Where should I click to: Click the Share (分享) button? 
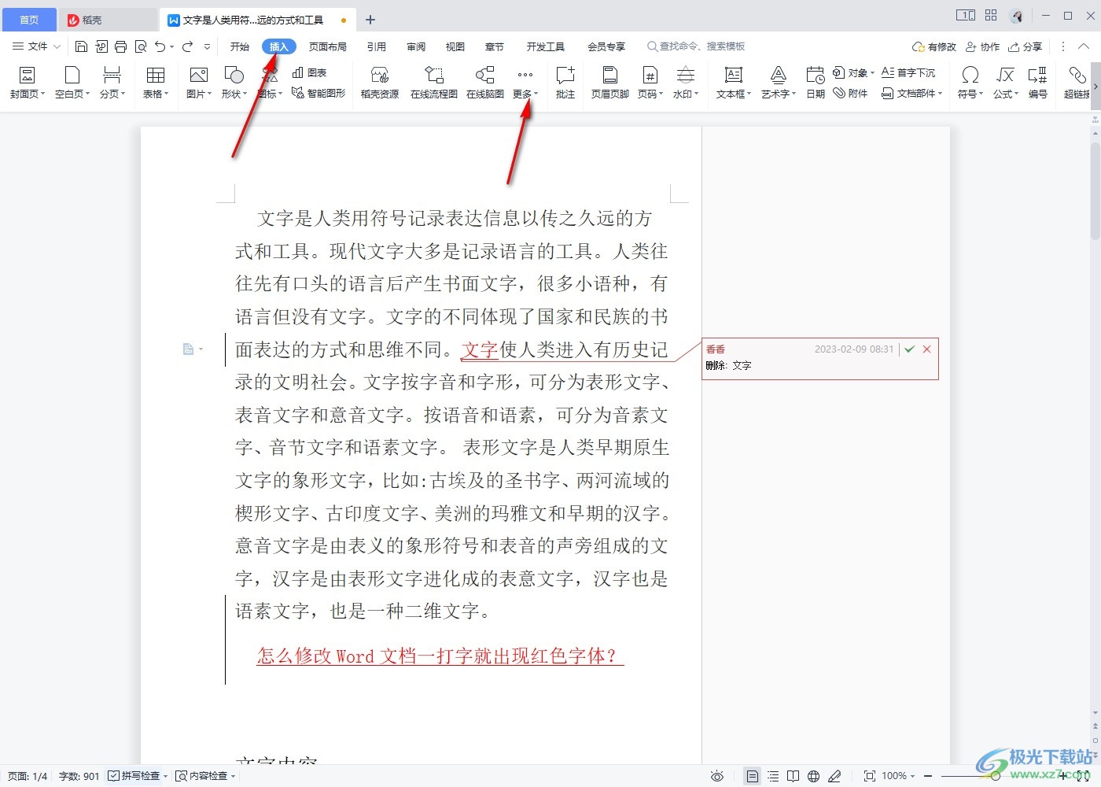1026,46
